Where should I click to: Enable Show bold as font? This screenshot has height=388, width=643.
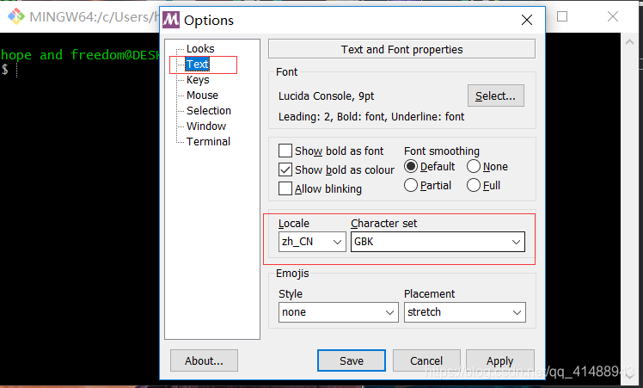(x=285, y=151)
